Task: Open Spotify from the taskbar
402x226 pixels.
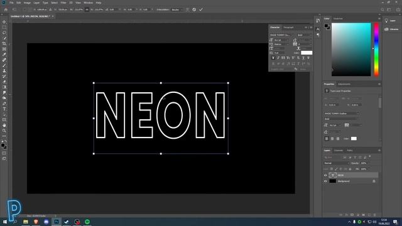Action: click(x=87, y=222)
